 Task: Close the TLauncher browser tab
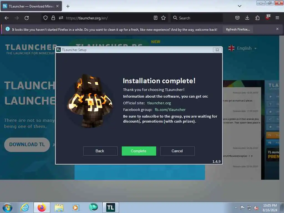click(x=57, y=6)
